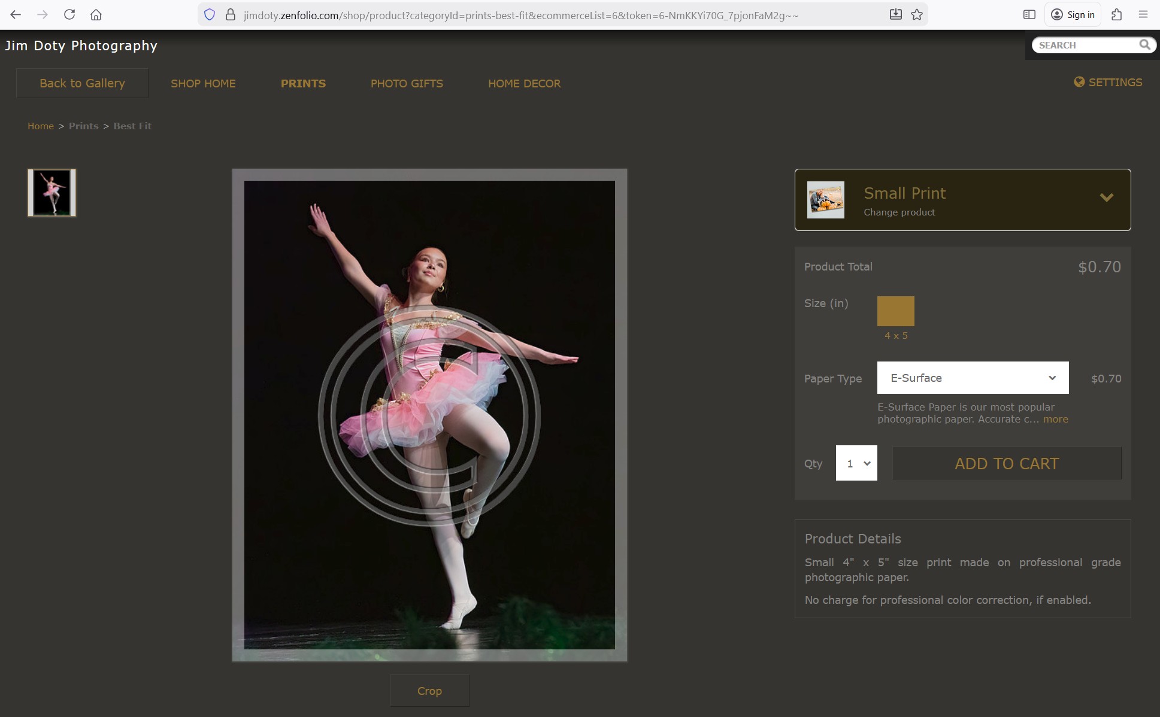Click the browser back arrow
The width and height of the screenshot is (1160, 717).
[x=16, y=15]
